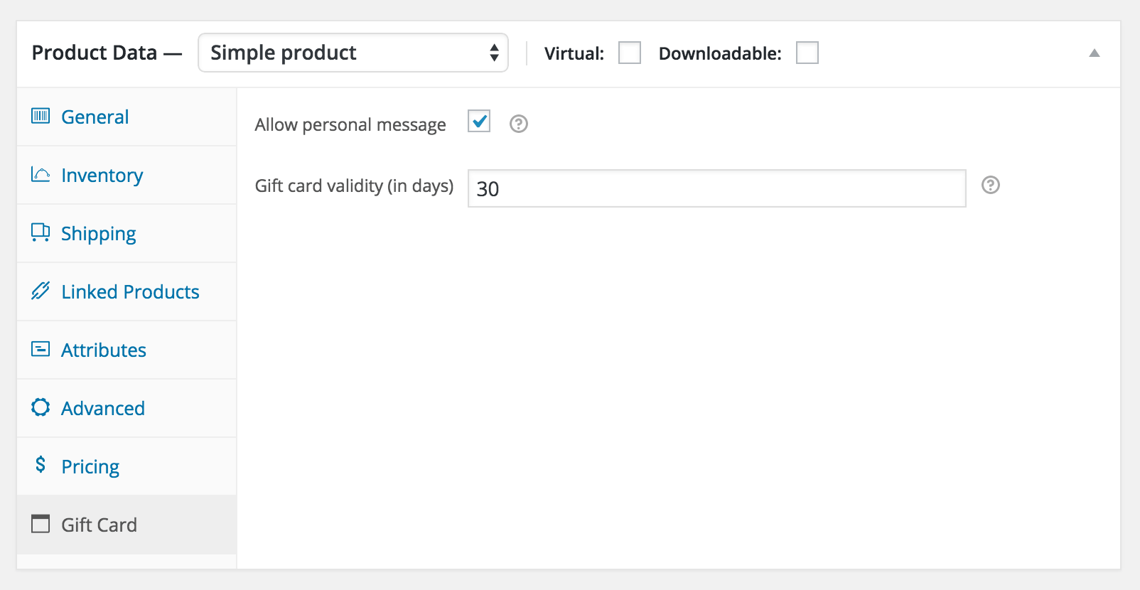This screenshot has height=590, width=1140.
Task: Collapse the Product Data panel
Action: coord(1095,53)
